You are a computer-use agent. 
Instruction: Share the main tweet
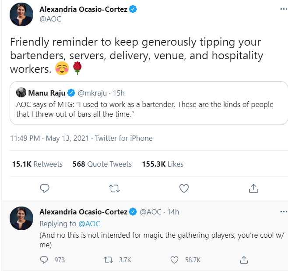(253, 188)
